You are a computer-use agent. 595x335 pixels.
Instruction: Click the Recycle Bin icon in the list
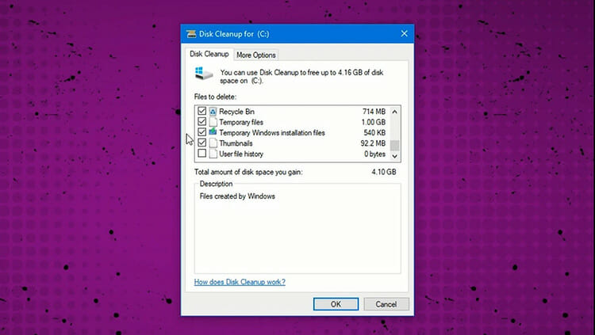(213, 112)
